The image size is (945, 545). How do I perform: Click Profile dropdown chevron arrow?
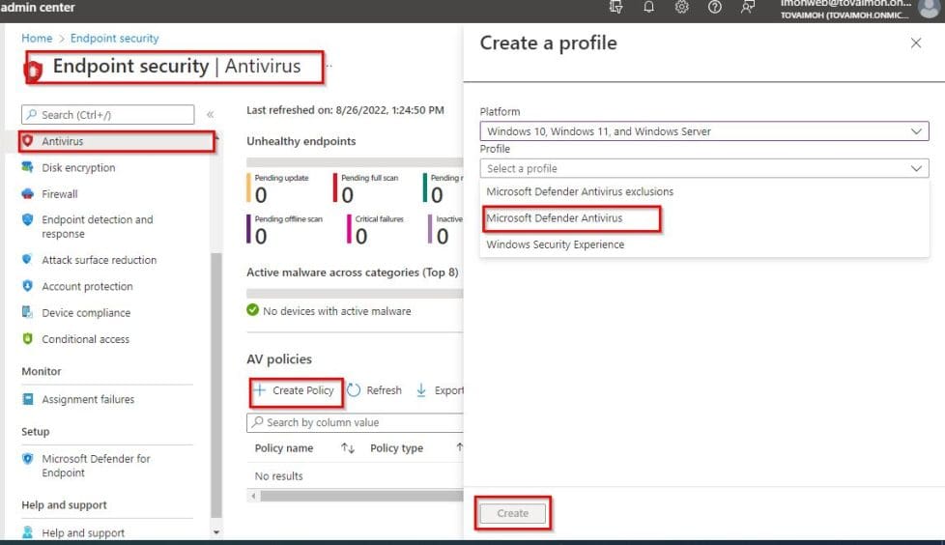(916, 168)
